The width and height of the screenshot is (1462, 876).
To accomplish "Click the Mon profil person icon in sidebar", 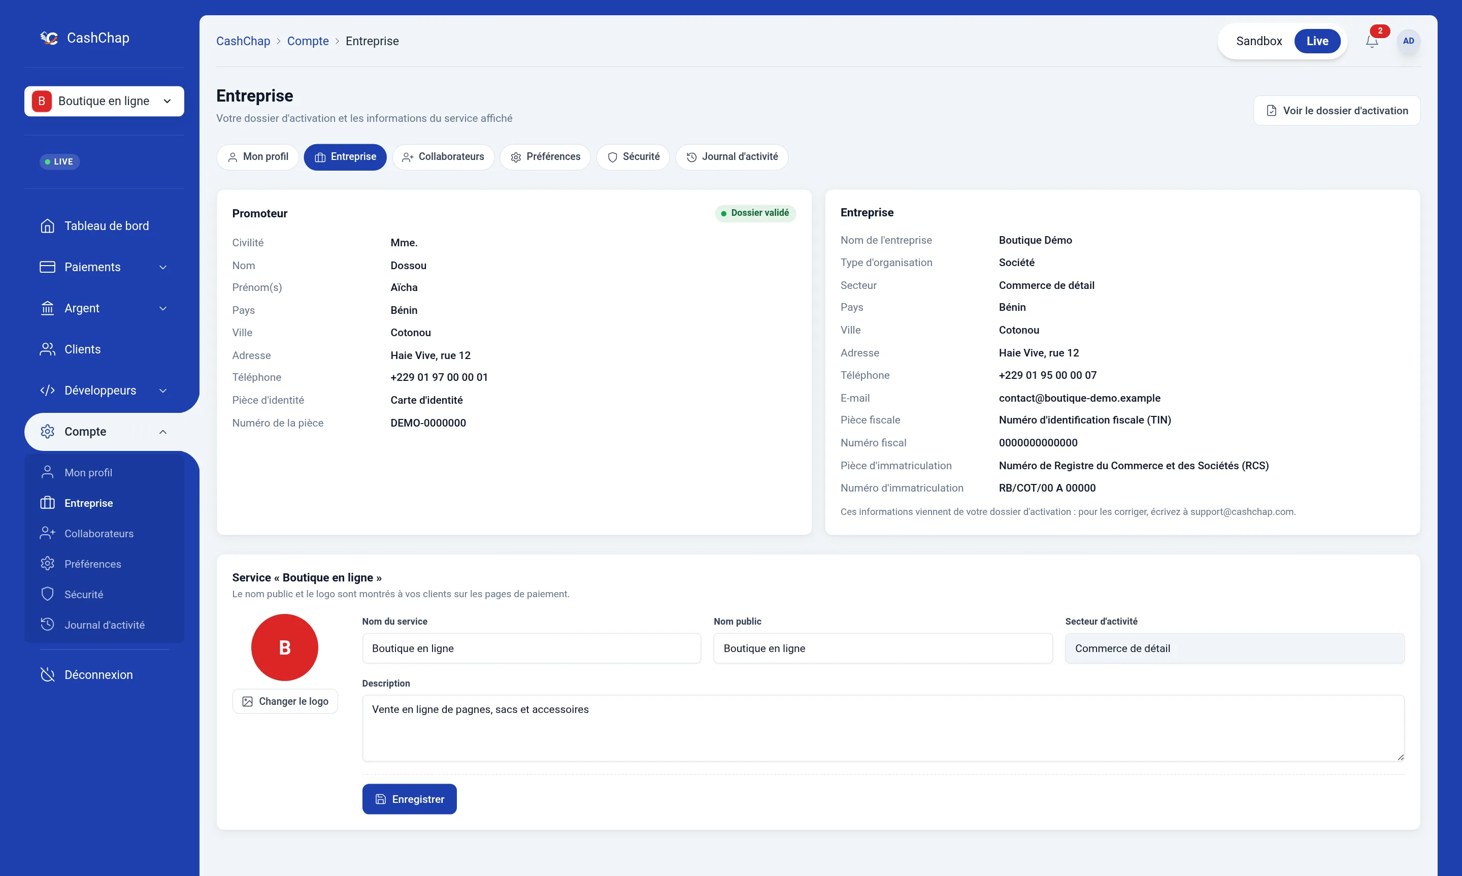I will (47, 472).
